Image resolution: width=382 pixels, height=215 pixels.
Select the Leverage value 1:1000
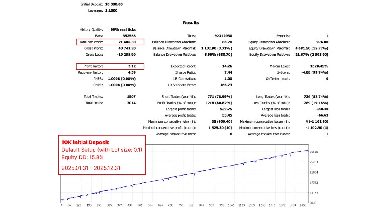[111, 10]
